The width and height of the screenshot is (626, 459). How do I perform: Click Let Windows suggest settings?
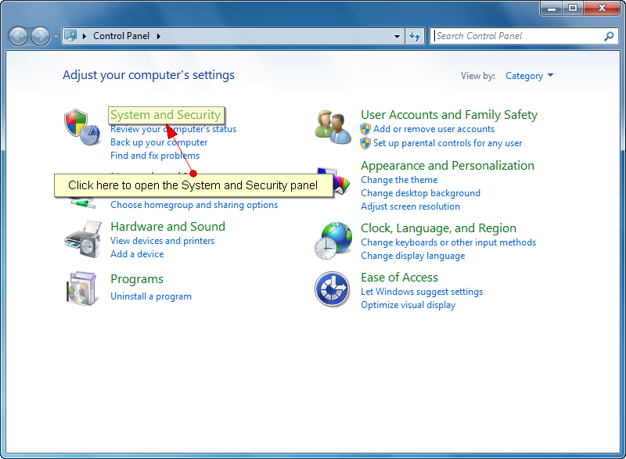(x=422, y=292)
